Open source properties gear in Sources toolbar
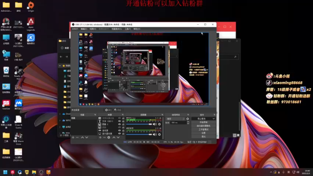This screenshot has width=313, height=176. pyautogui.click(x=109, y=137)
